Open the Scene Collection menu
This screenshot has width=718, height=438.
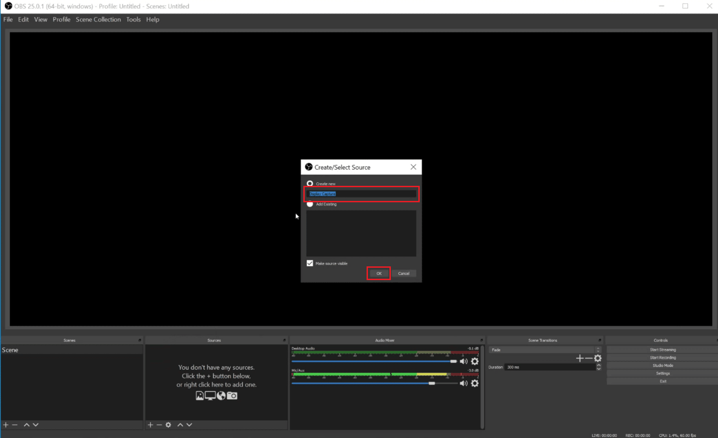(x=98, y=19)
